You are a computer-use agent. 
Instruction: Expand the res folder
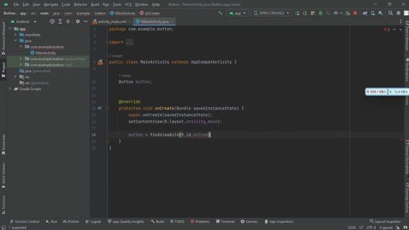pos(15,77)
